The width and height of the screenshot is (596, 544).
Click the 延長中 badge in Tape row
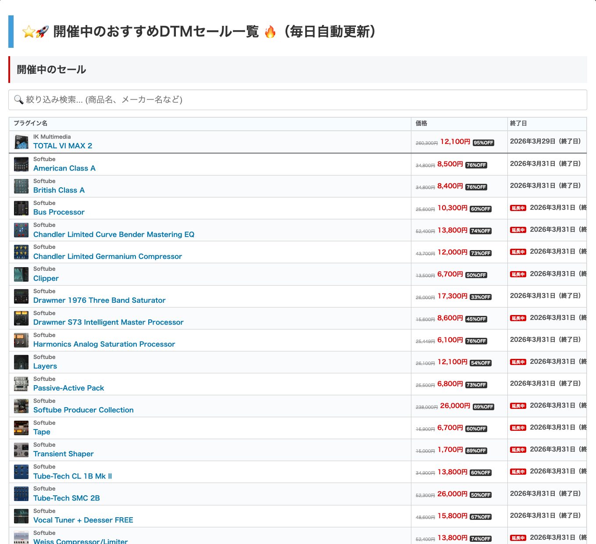pyautogui.click(x=518, y=428)
